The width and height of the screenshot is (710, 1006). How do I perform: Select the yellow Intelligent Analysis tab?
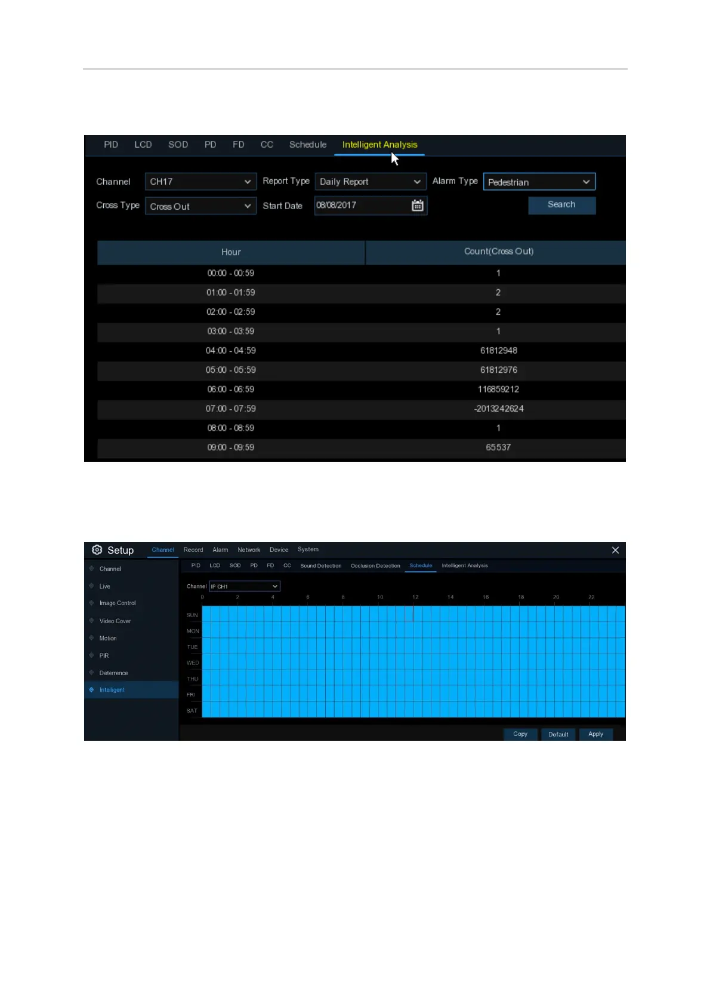[379, 145]
